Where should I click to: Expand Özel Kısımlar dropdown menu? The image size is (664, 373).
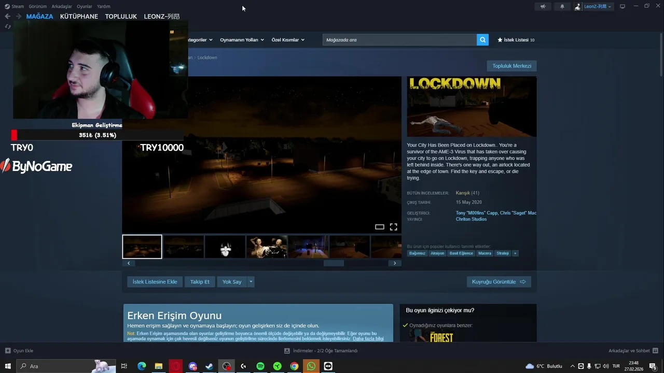(x=288, y=40)
